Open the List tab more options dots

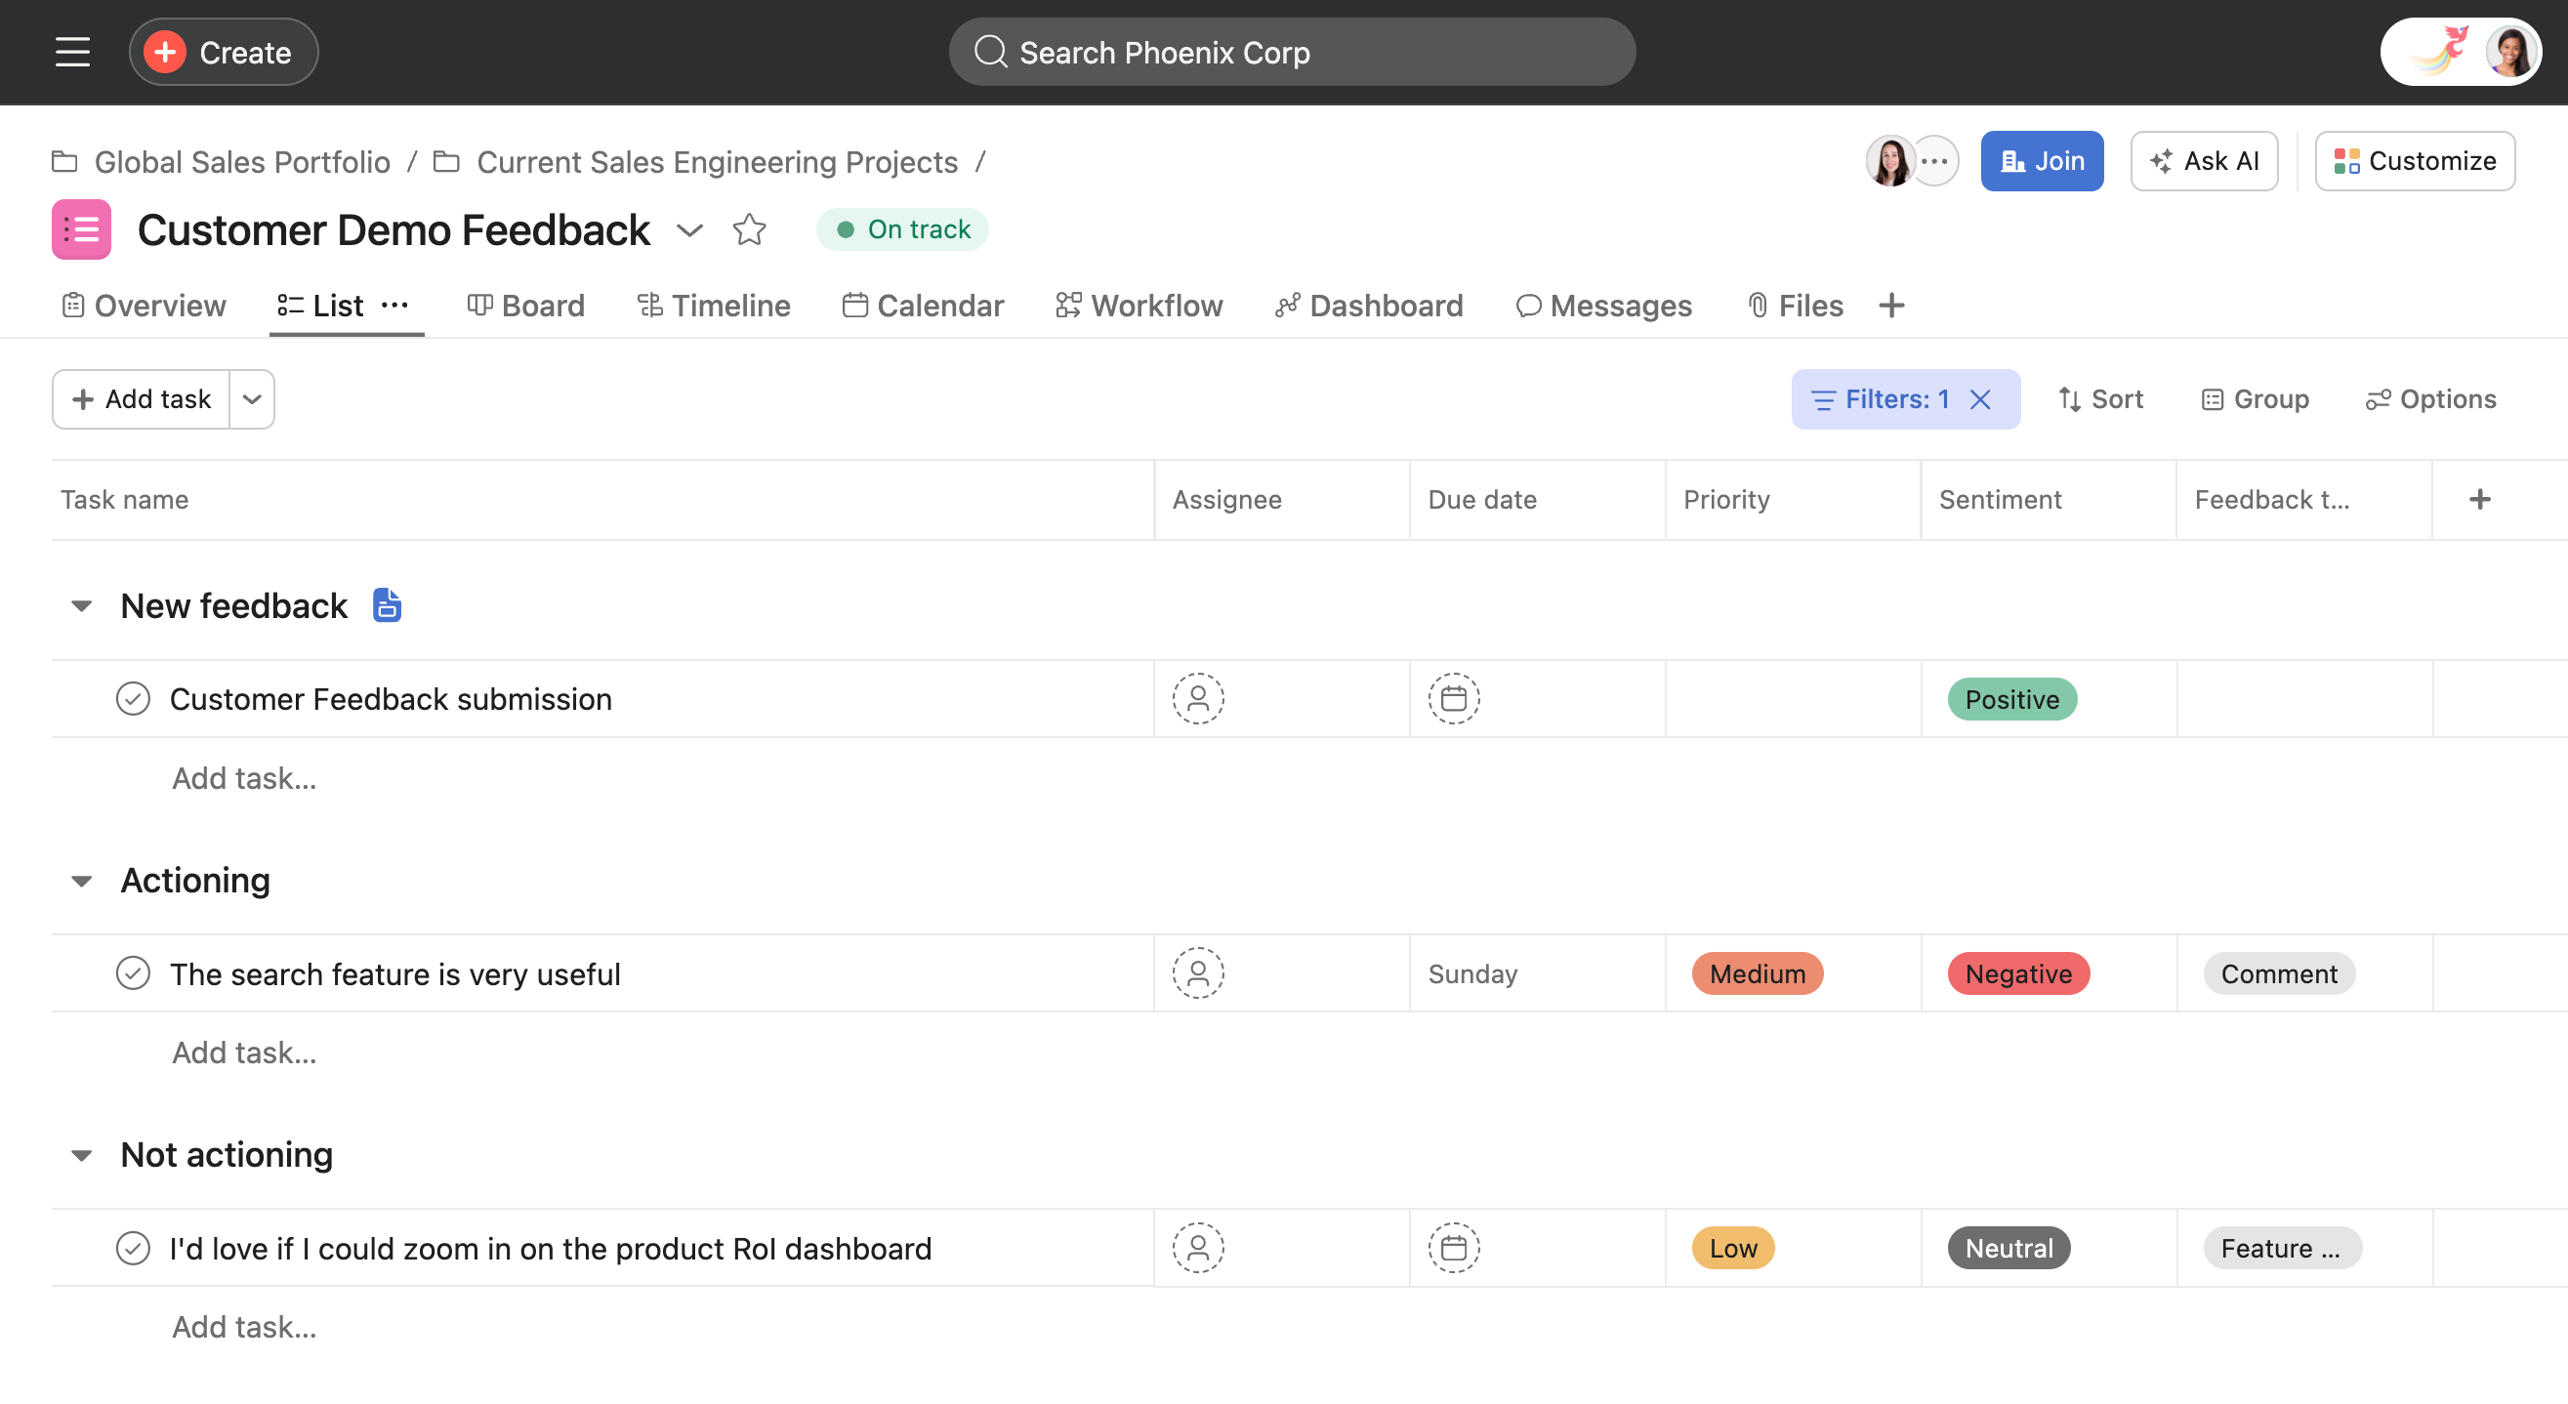(394, 307)
